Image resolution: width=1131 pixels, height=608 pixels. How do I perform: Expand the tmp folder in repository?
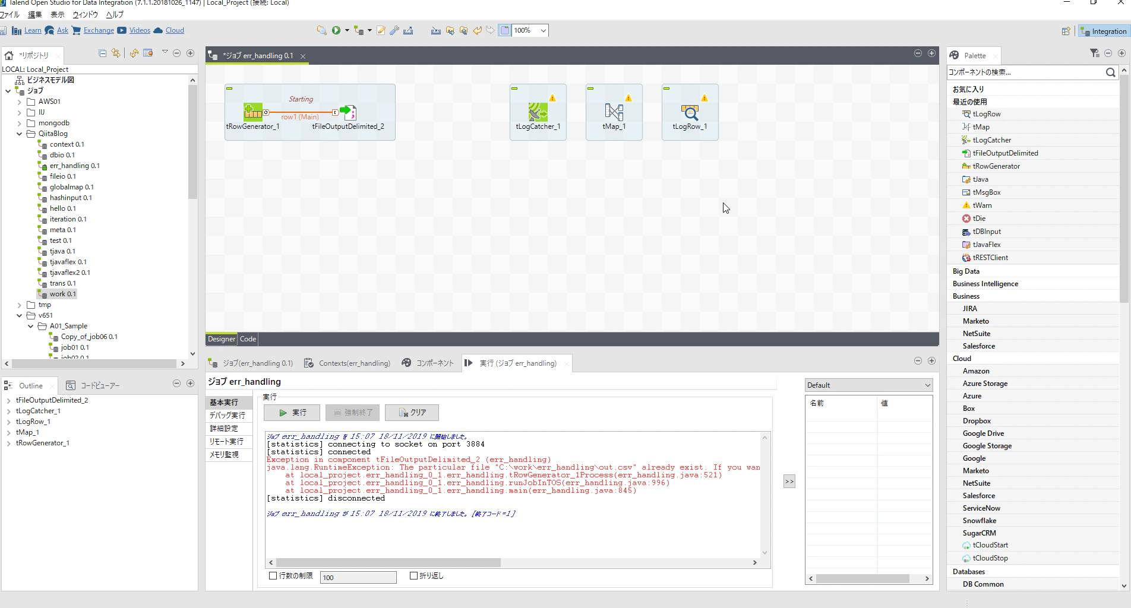(x=20, y=305)
